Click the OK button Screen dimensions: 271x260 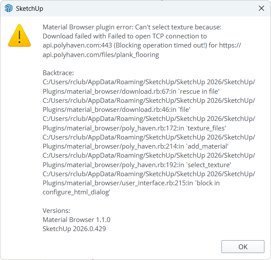(242, 247)
